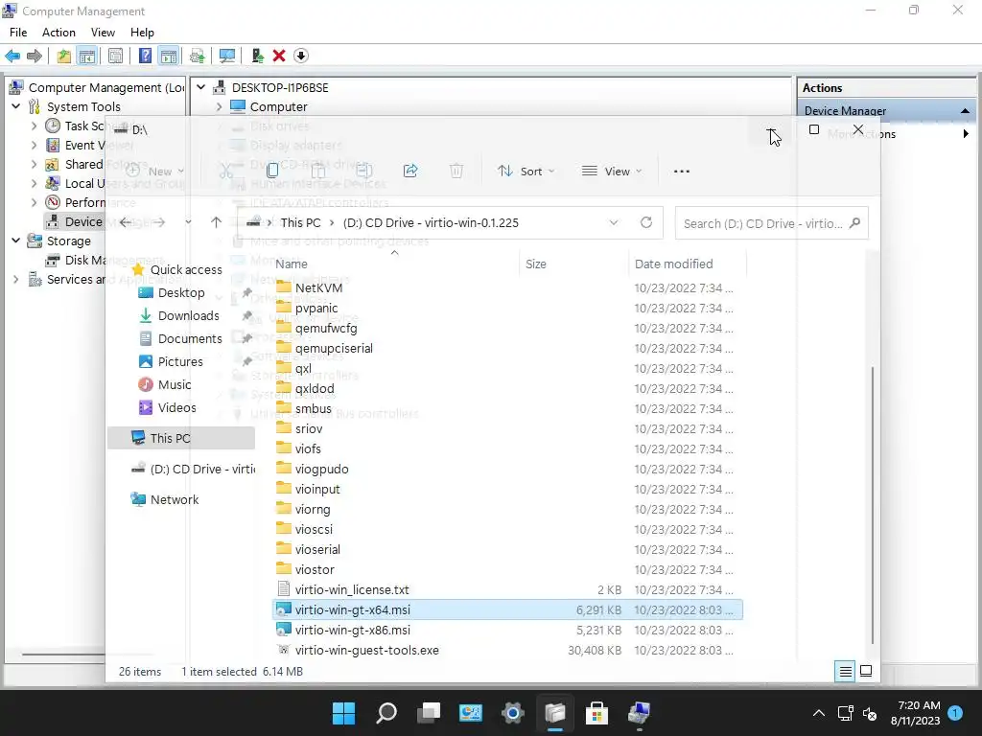The width and height of the screenshot is (982, 736).
Task: Select Storage in the console tree
Action: [x=69, y=241]
